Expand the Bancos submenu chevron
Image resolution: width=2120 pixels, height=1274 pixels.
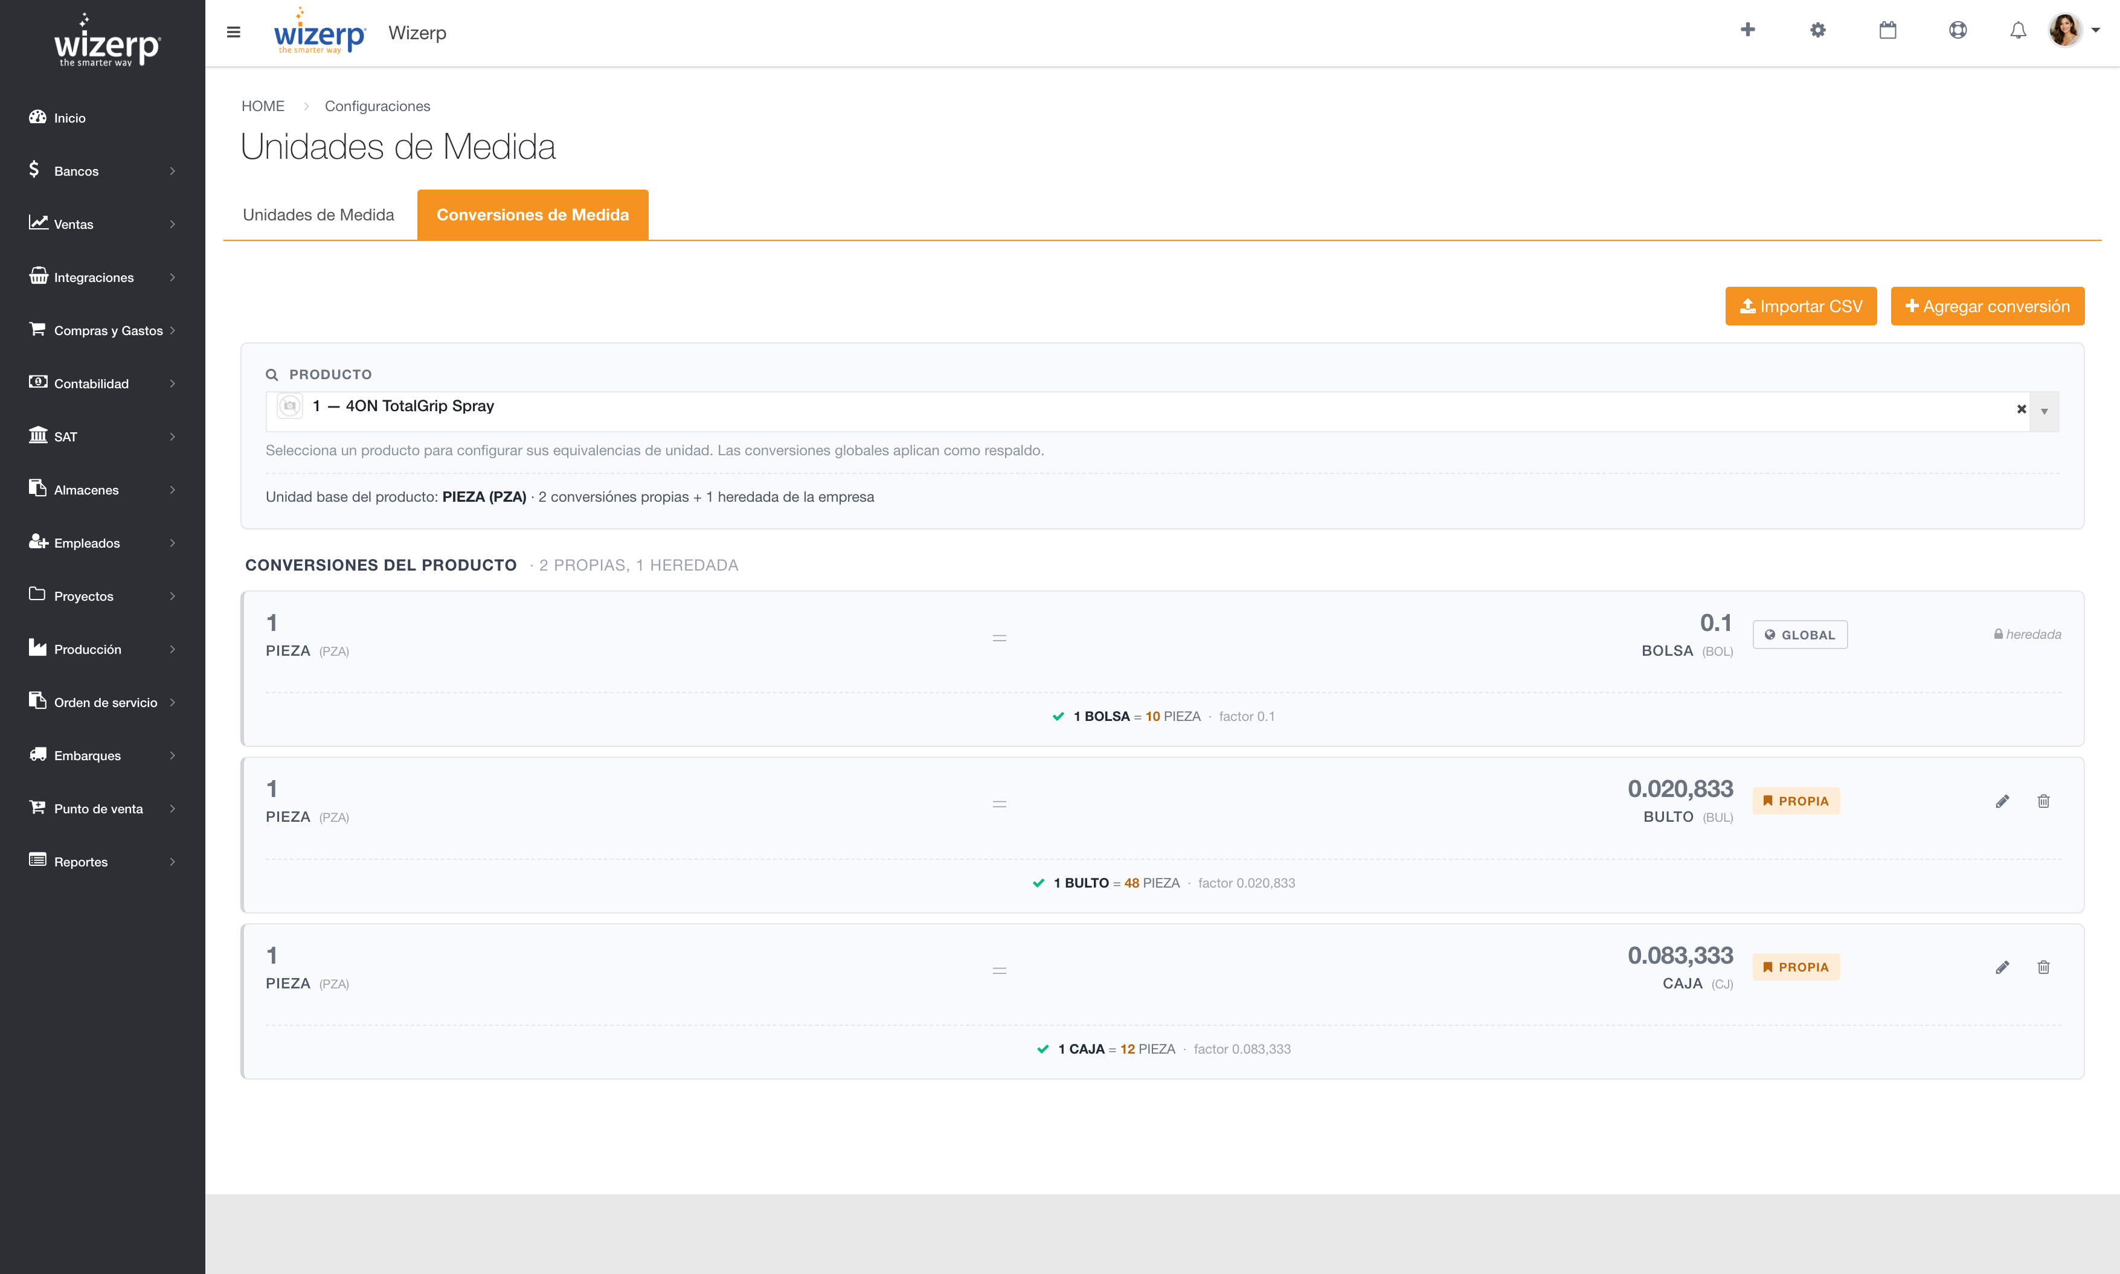pyautogui.click(x=173, y=171)
